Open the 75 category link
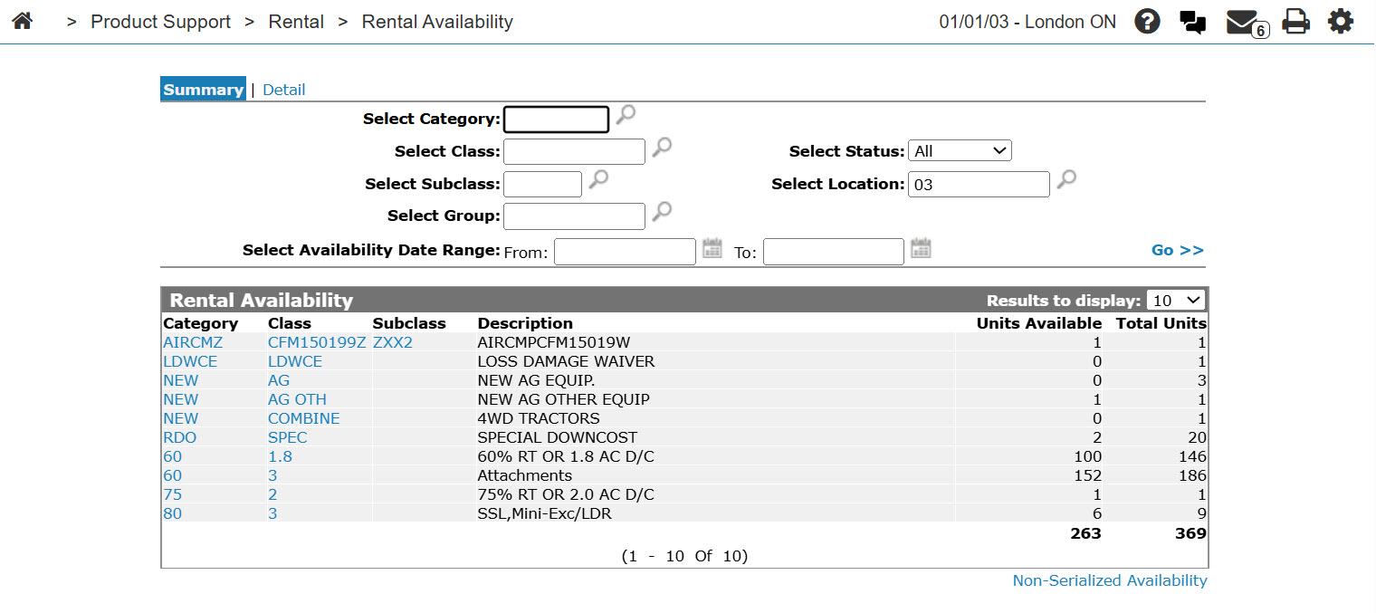Image resolution: width=1376 pixels, height=613 pixels. pyautogui.click(x=172, y=494)
